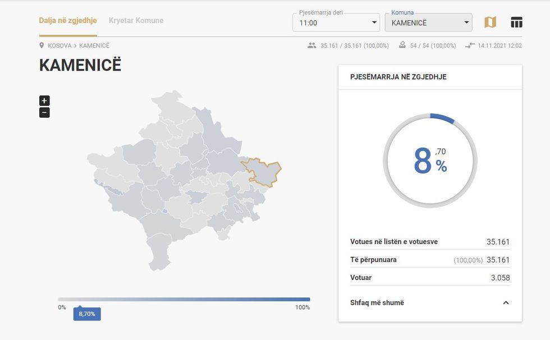Click the voters list people icon
Screen dimensions: 550x340
click(313, 45)
